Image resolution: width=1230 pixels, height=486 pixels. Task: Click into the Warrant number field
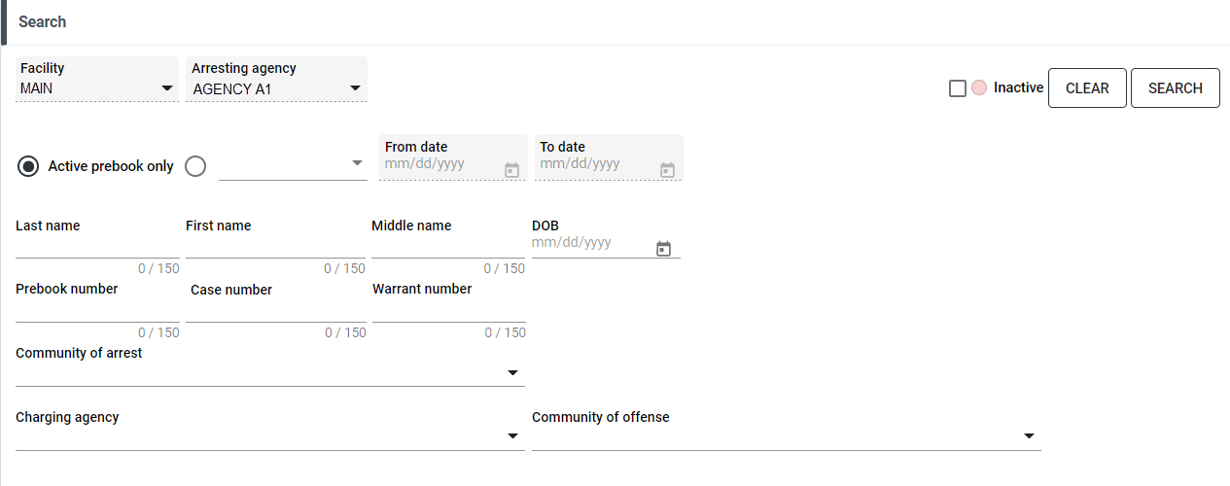point(448,310)
